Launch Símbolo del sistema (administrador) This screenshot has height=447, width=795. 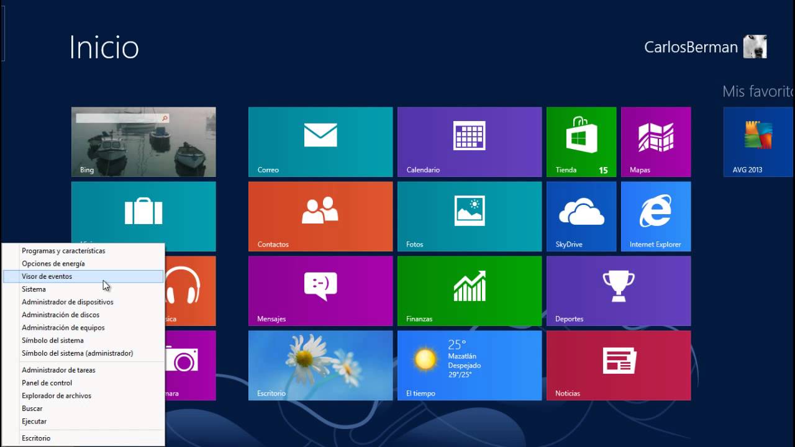tap(83, 353)
